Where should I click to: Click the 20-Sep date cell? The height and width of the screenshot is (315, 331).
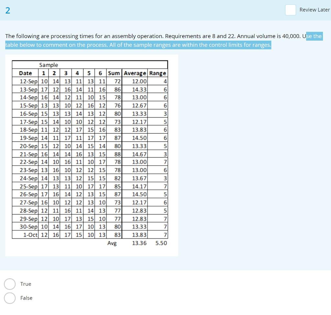27,146
